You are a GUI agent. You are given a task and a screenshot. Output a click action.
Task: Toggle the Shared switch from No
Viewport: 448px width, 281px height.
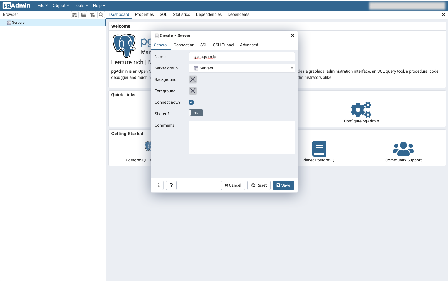click(196, 113)
